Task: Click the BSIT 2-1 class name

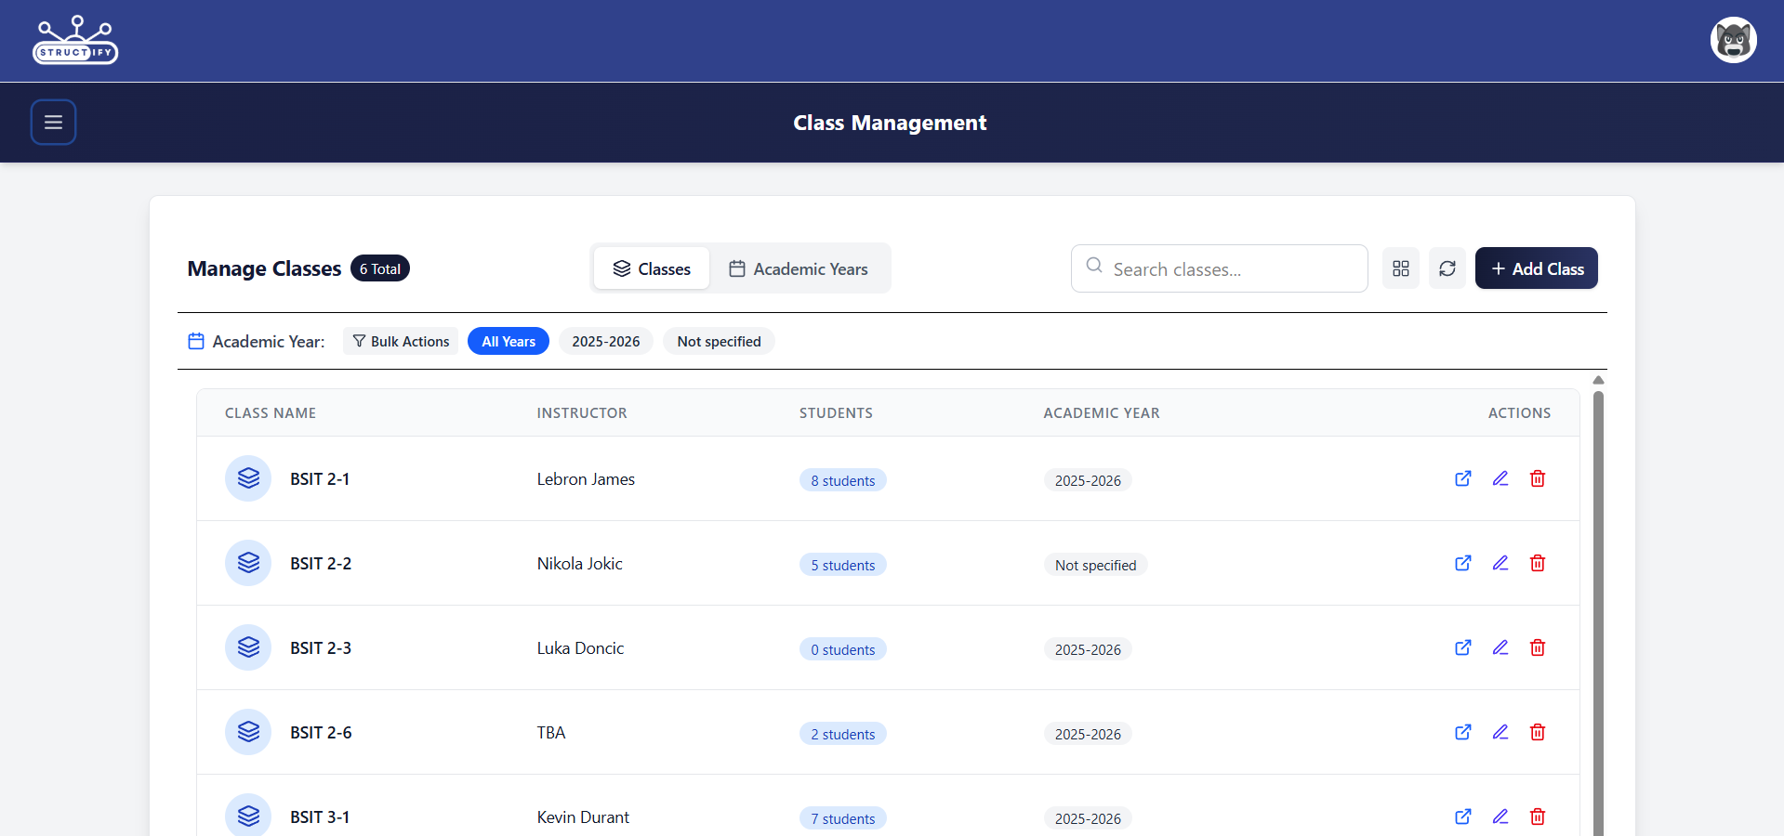Action: (320, 479)
